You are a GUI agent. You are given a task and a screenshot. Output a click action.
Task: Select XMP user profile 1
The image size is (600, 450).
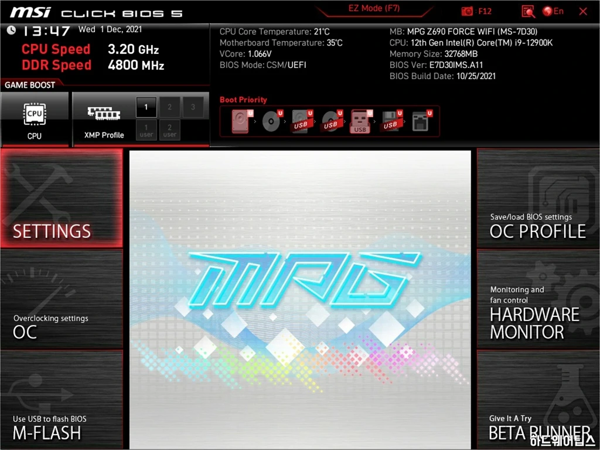[146, 130]
